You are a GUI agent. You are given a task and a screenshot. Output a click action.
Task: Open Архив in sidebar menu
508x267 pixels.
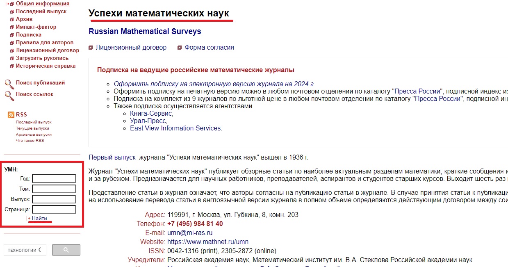24,19
